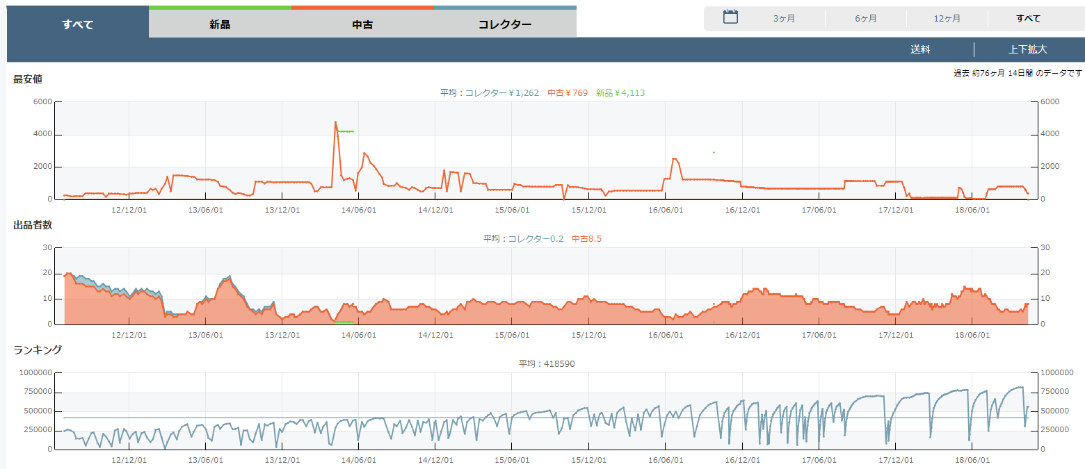Toggle コレクター ¥1,262 legend in price chart
This screenshot has height=469, width=1085.
click(x=501, y=92)
